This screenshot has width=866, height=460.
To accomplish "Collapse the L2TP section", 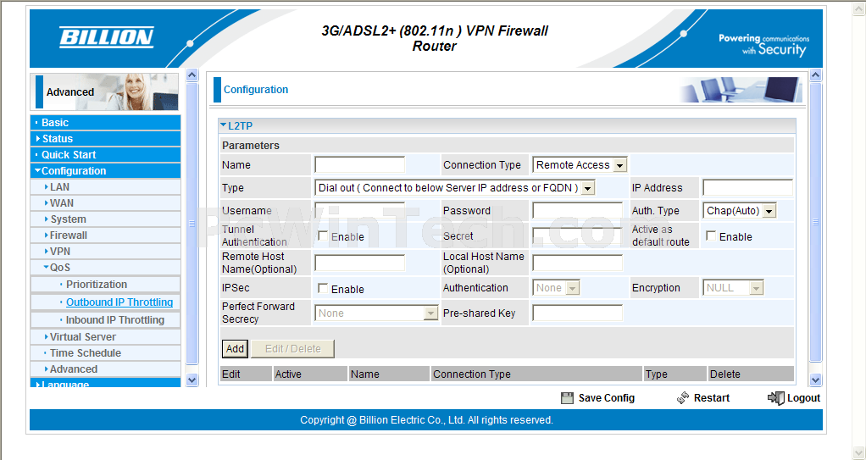I will (223, 125).
